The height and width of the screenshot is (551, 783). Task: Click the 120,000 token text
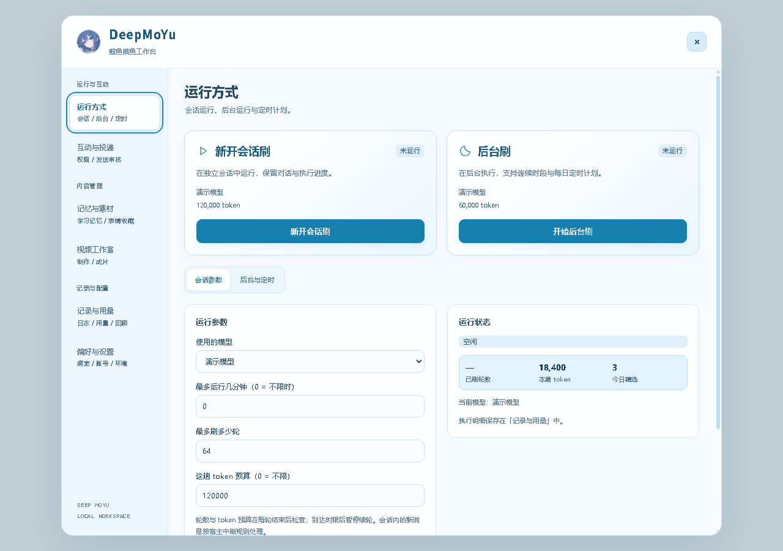(218, 205)
